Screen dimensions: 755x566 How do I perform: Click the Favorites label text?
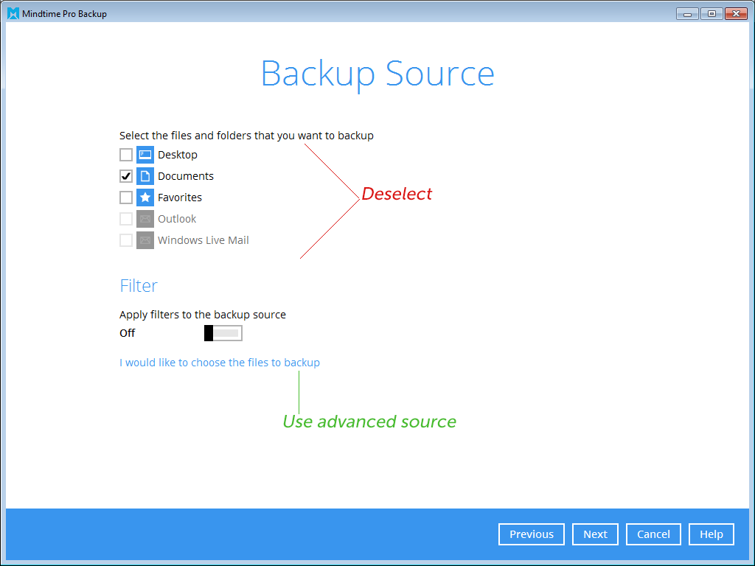(x=180, y=198)
